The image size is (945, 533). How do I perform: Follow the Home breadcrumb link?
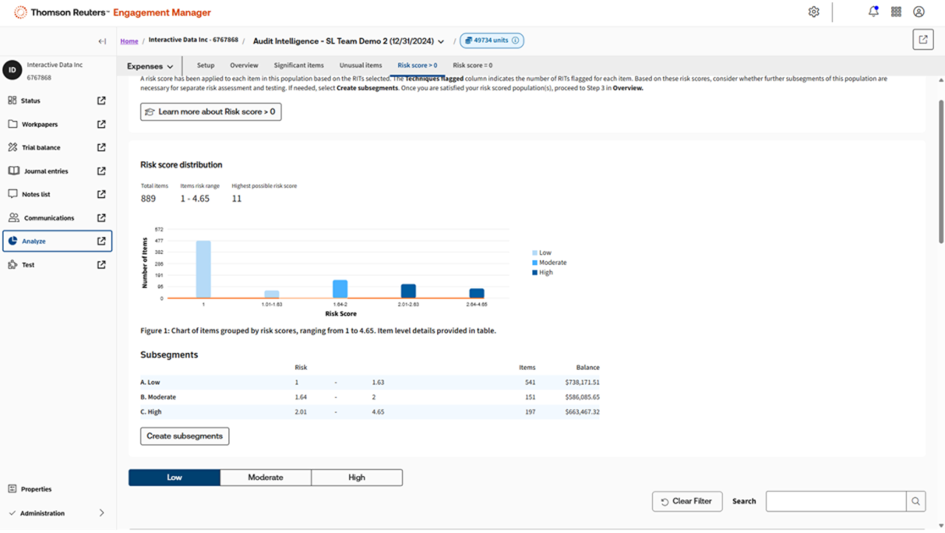tap(129, 41)
